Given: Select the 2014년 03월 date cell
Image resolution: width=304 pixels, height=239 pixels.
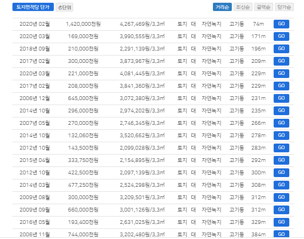Looking at the screenshot, I should click(x=34, y=185).
